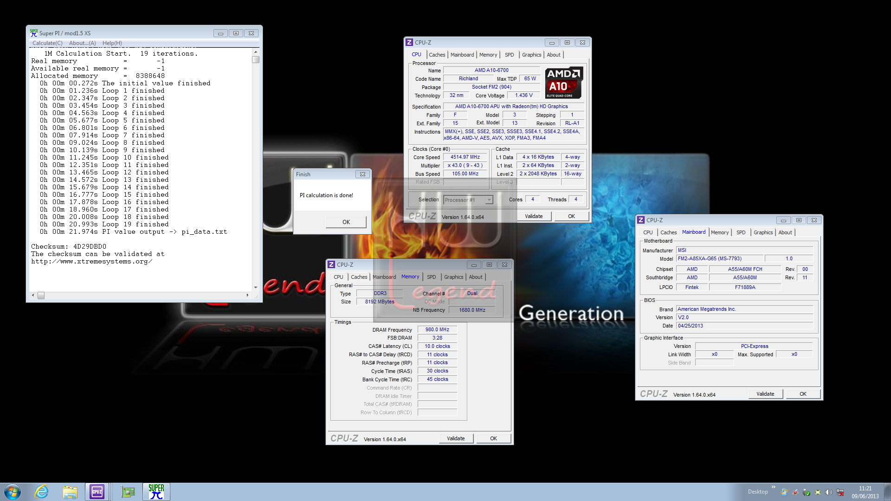The image size is (891, 501).
Task: Click Validate in the Mainboard CPU-Z window
Action: [765, 394]
